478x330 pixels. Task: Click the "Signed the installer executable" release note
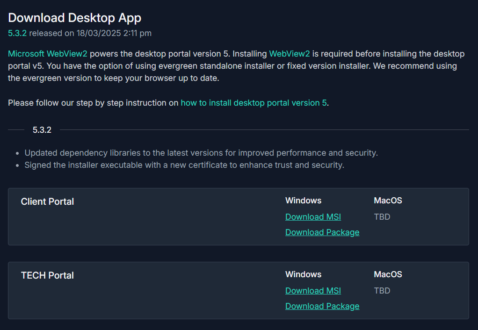(184, 165)
